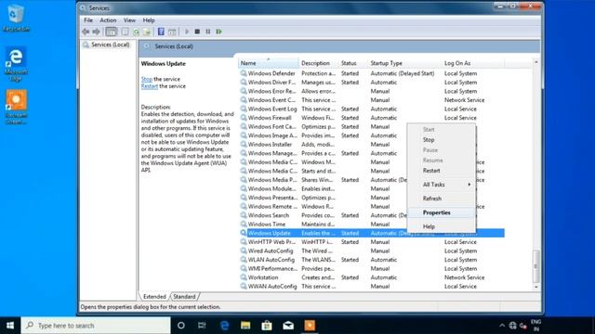Open the Help menu in menu bar
Screen dimensions: 595x334
149,20
